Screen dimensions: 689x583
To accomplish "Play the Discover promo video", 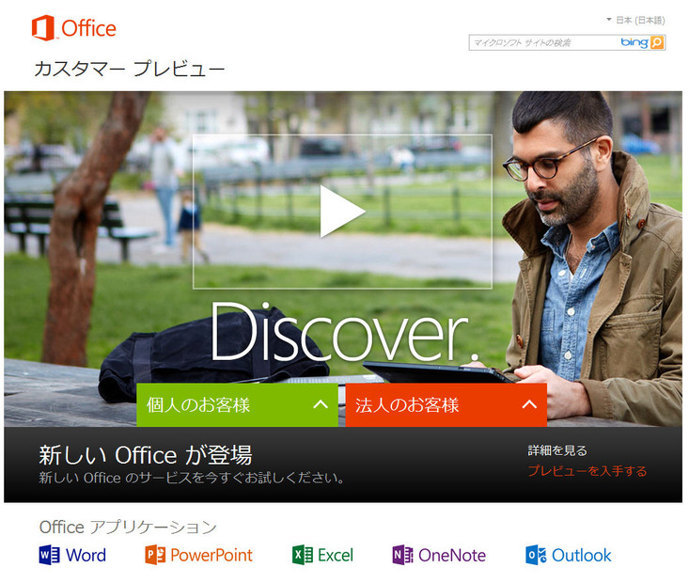I will click(x=342, y=212).
